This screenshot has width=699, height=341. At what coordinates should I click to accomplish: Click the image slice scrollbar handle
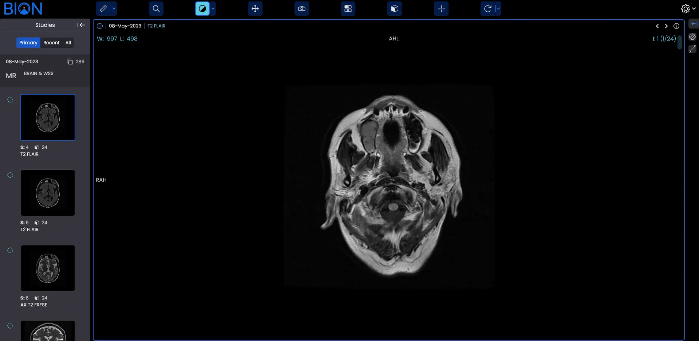click(680, 42)
